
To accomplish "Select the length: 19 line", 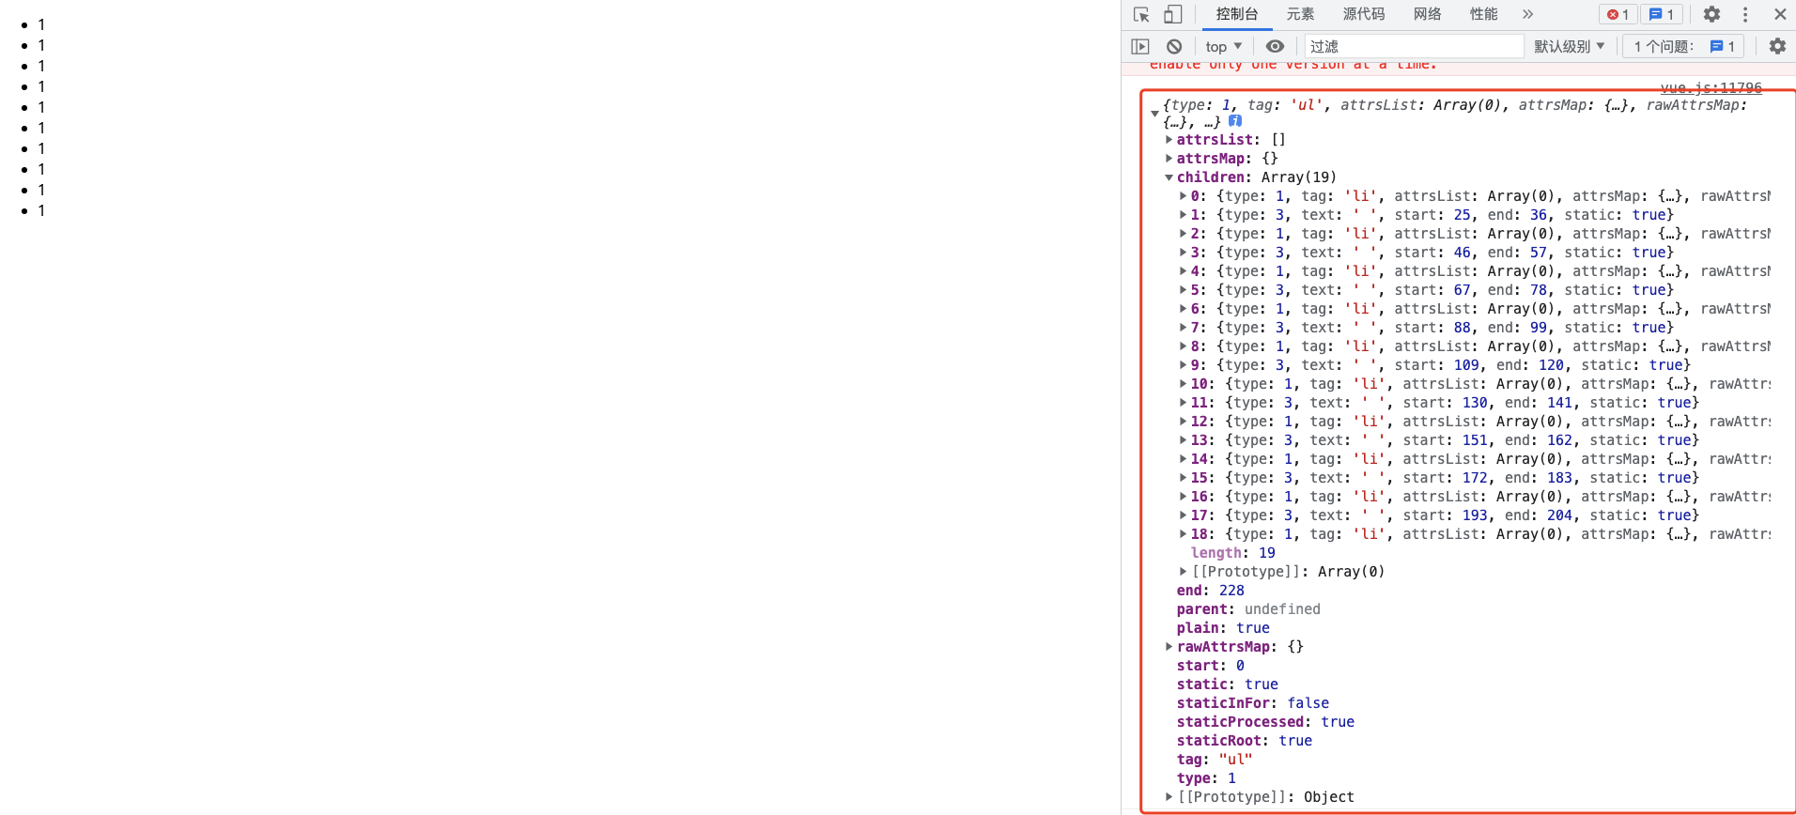I will pos(1232,553).
